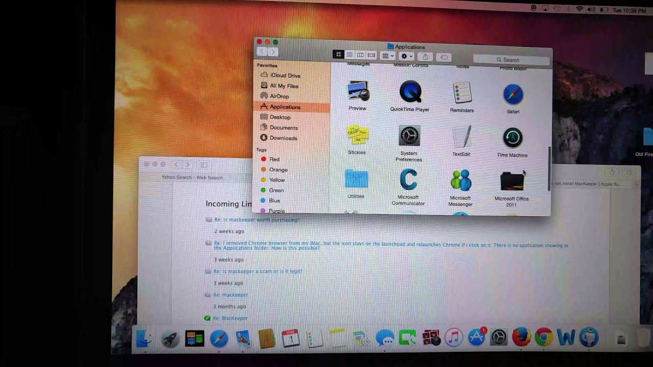Open iTunes from the Dock
The height and width of the screenshot is (367, 653).
[454, 337]
